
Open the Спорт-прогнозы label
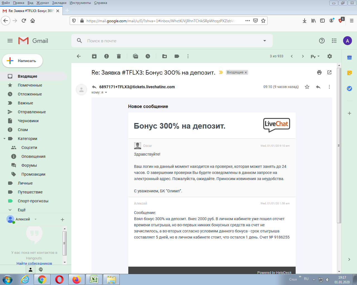[x=33, y=201]
